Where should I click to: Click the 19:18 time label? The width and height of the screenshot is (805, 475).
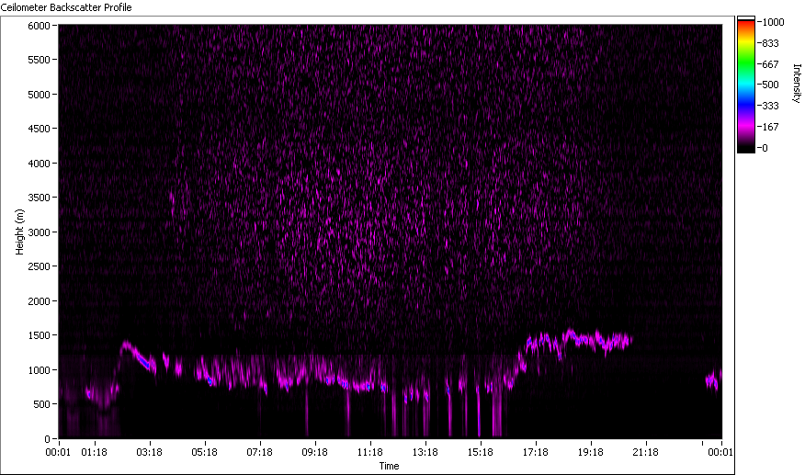(x=591, y=452)
